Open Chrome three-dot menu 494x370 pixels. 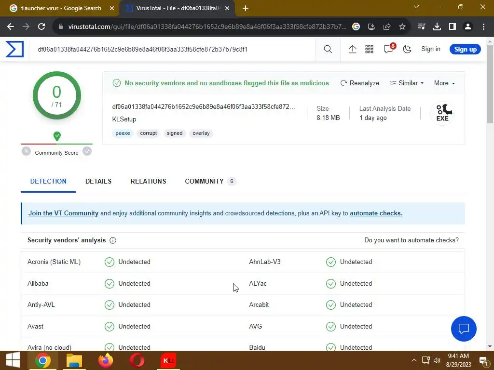coord(483,27)
